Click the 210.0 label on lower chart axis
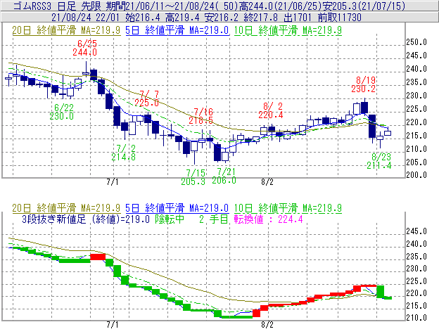 click(x=416, y=318)
